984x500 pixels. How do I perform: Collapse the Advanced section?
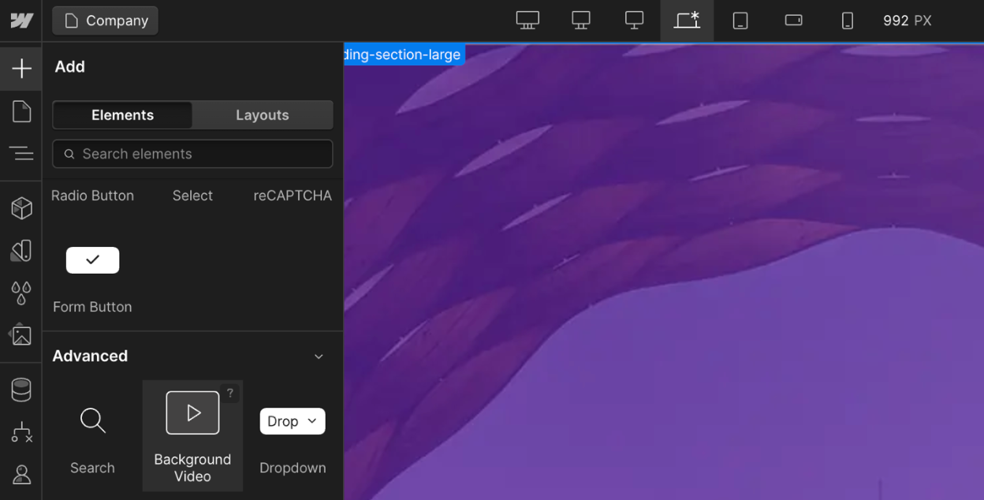tap(319, 356)
